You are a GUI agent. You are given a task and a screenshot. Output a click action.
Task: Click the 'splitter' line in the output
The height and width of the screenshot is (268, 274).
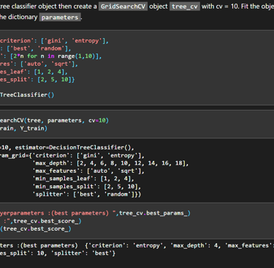click(87, 194)
